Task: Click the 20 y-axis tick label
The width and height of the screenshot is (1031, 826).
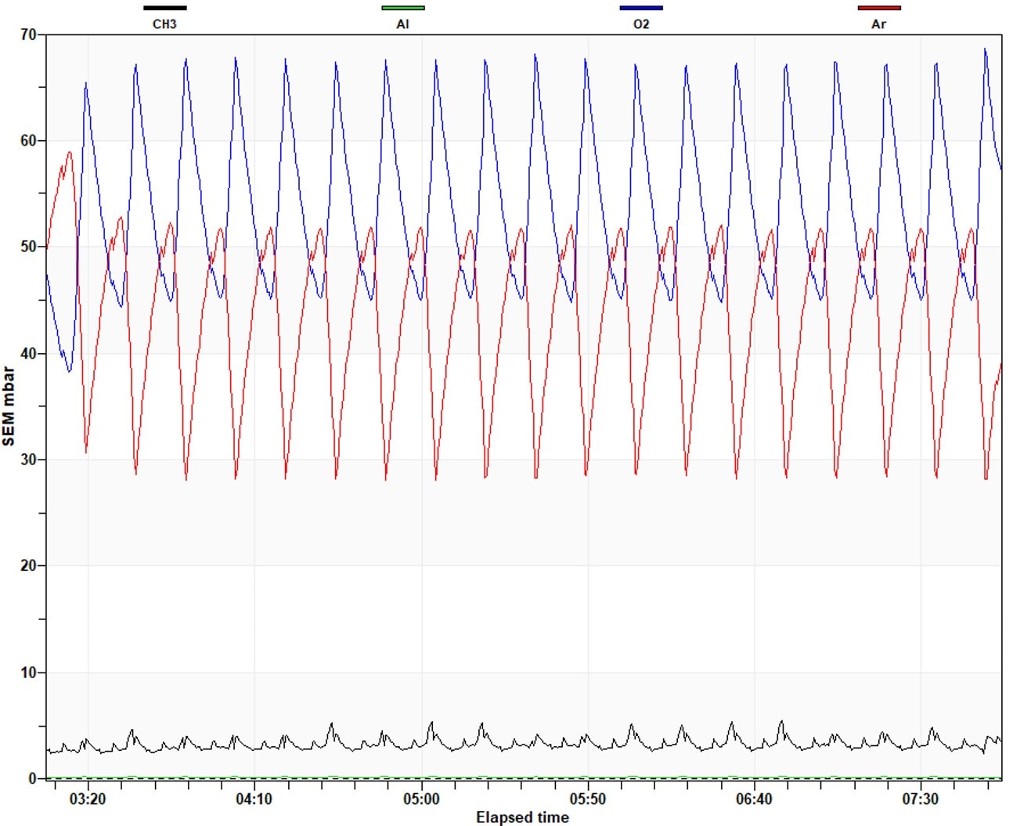Action: pyautogui.click(x=28, y=565)
